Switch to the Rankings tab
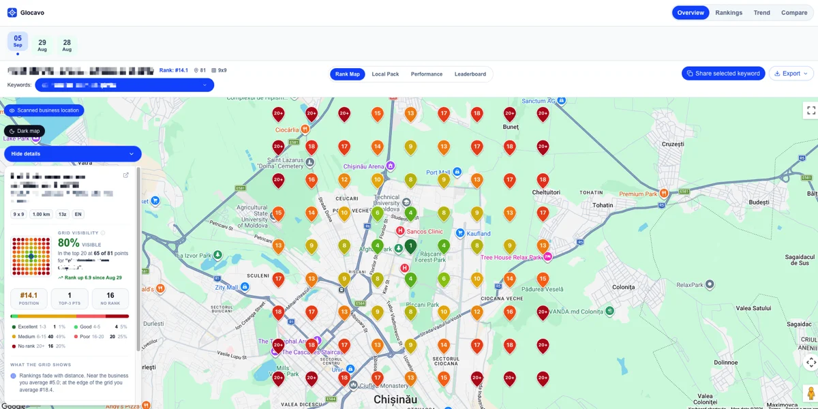The image size is (818, 409). (x=729, y=13)
